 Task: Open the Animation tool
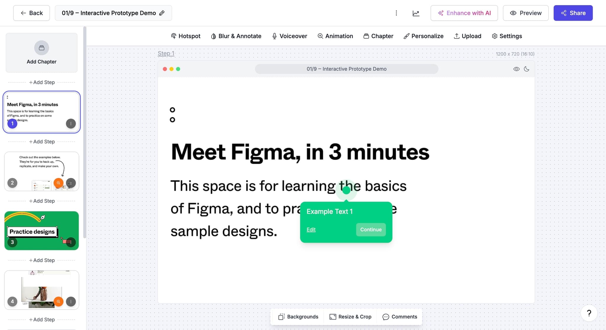point(335,36)
